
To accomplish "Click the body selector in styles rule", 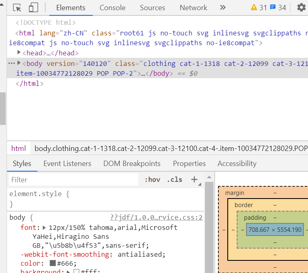I will click(x=17, y=217).
